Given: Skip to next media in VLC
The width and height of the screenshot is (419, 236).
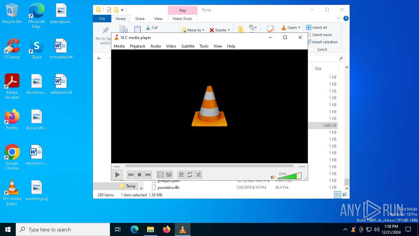Looking at the screenshot, I should click(x=148, y=175).
